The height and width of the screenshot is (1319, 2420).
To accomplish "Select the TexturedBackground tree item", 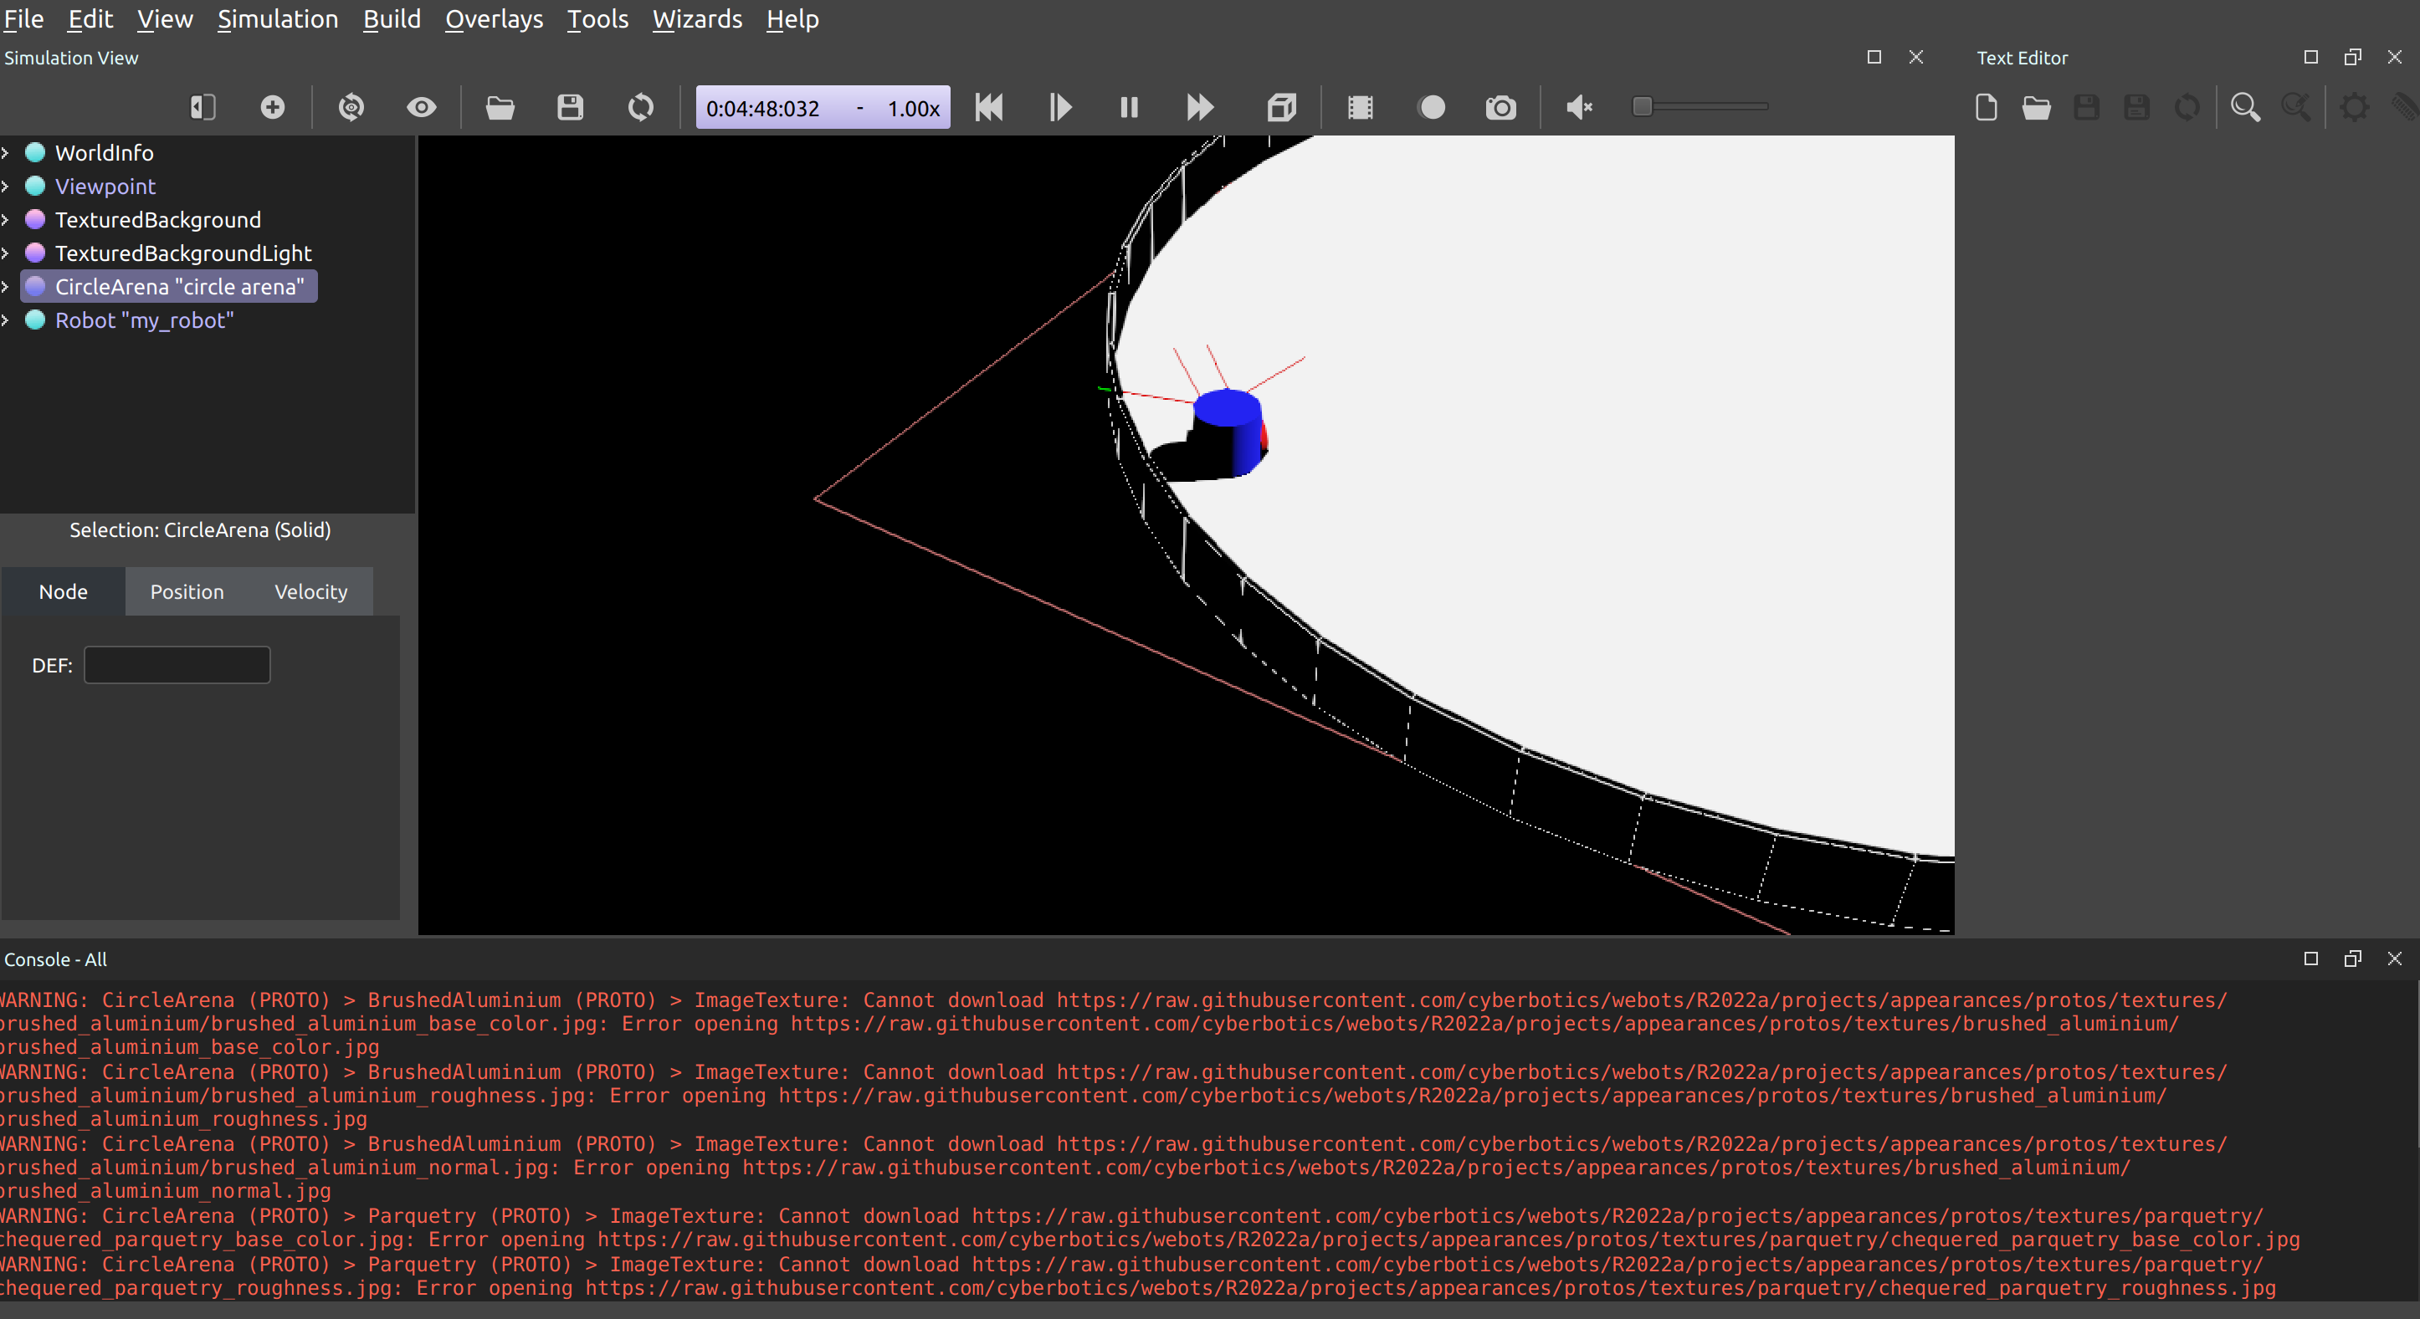I will (x=156, y=220).
